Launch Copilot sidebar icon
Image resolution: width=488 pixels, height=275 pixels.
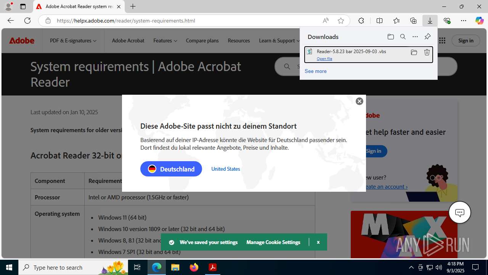[x=479, y=21]
